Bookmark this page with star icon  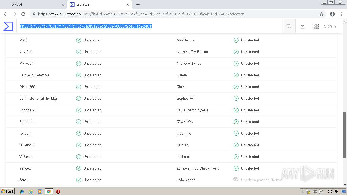click(322, 14)
